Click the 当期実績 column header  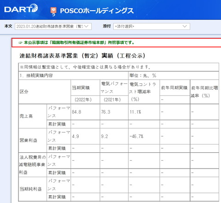coord(85,87)
